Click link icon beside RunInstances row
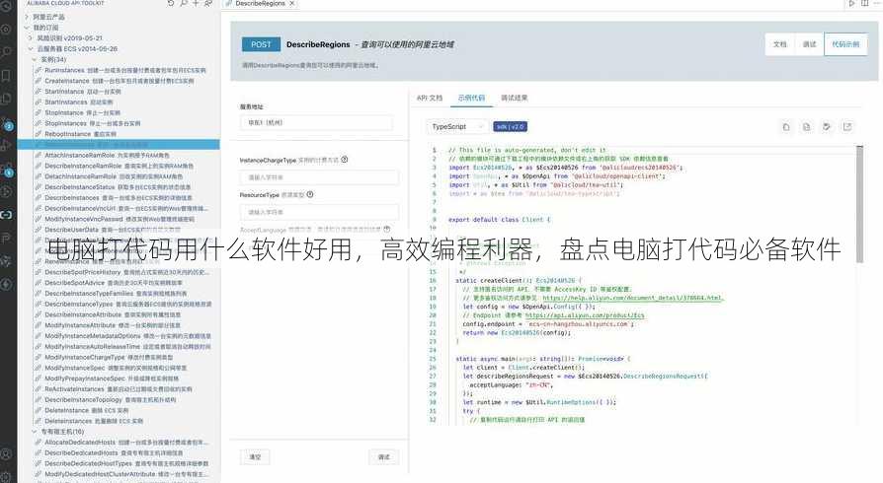Image resolution: width=883 pixels, height=483 pixels. (x=39, y=70)
